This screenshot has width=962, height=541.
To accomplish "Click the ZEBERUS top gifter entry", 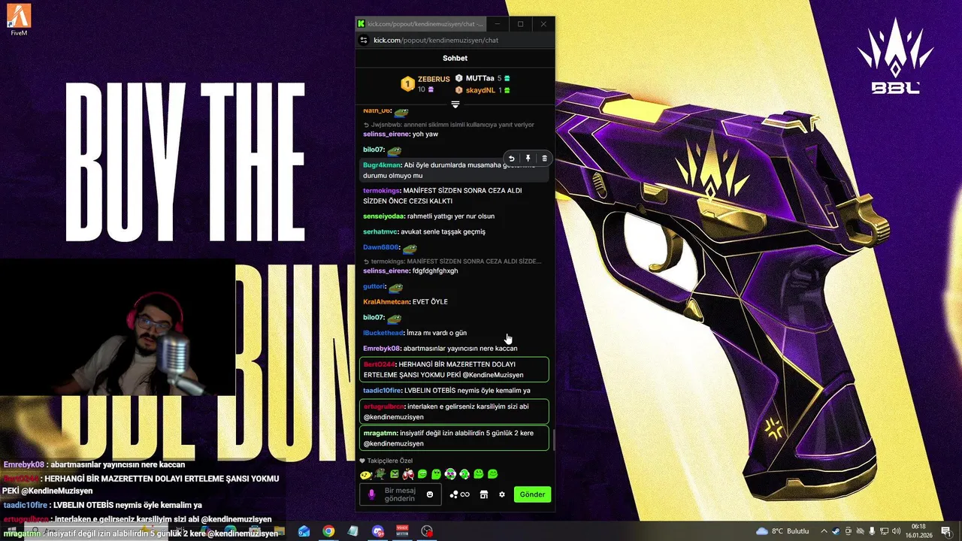I will pyautogui.click(x=425, y=83).
